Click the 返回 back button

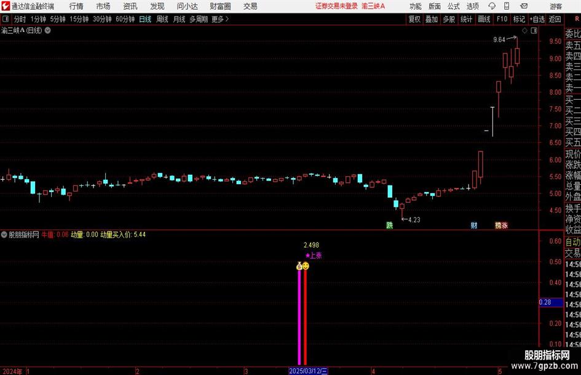click(555, 19)
